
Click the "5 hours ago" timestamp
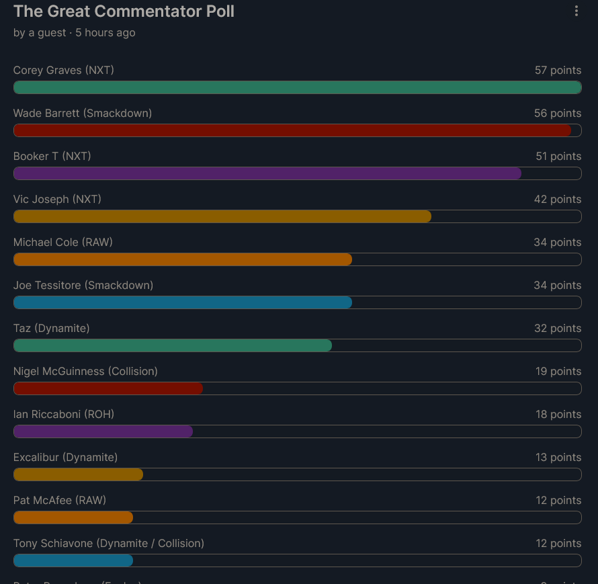[x=105, y=33]
